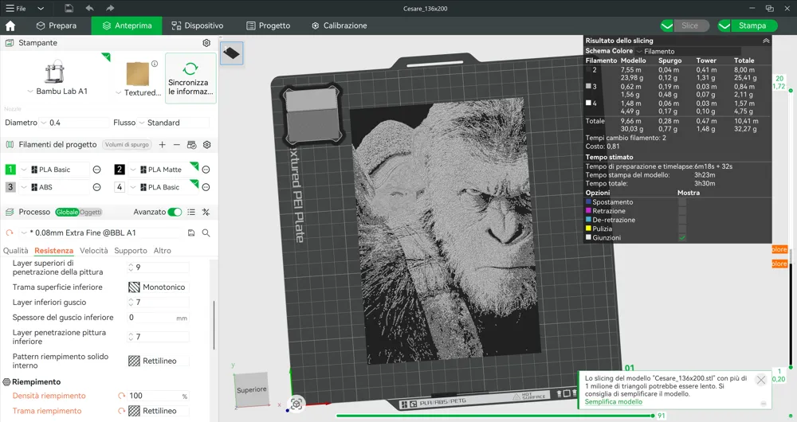Click the Redo arrow icon
The width and height of the screenshot is (797, 422).
110,8
